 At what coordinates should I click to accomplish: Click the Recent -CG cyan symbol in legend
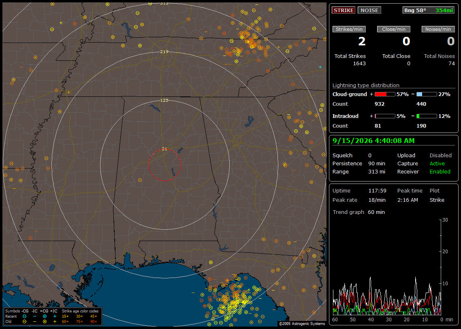click(24, 316)
